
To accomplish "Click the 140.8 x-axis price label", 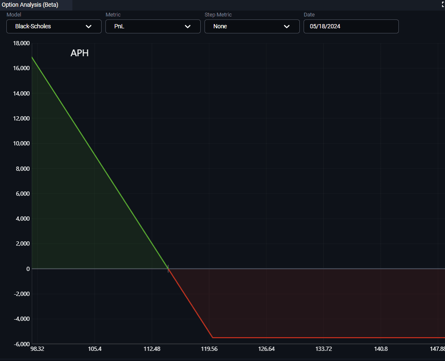I will [381, 349].
